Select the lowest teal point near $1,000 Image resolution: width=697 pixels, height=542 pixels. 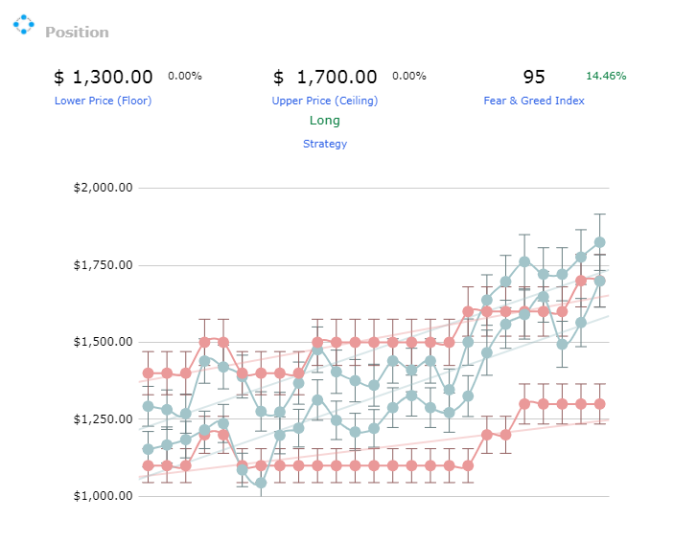[261, 483]
